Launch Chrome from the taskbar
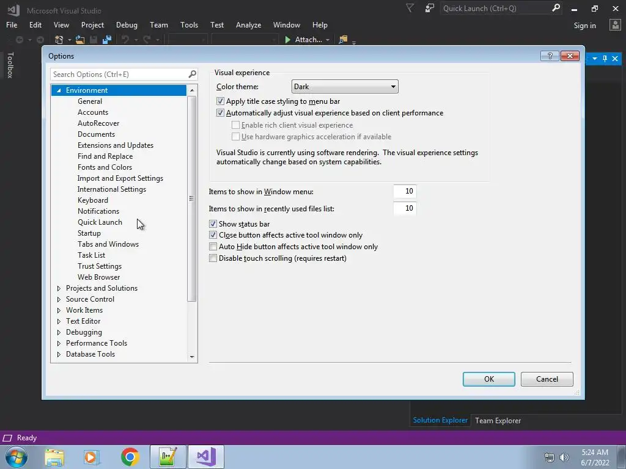The width and height of the screenshot is (626, 469). coord(130,457)
